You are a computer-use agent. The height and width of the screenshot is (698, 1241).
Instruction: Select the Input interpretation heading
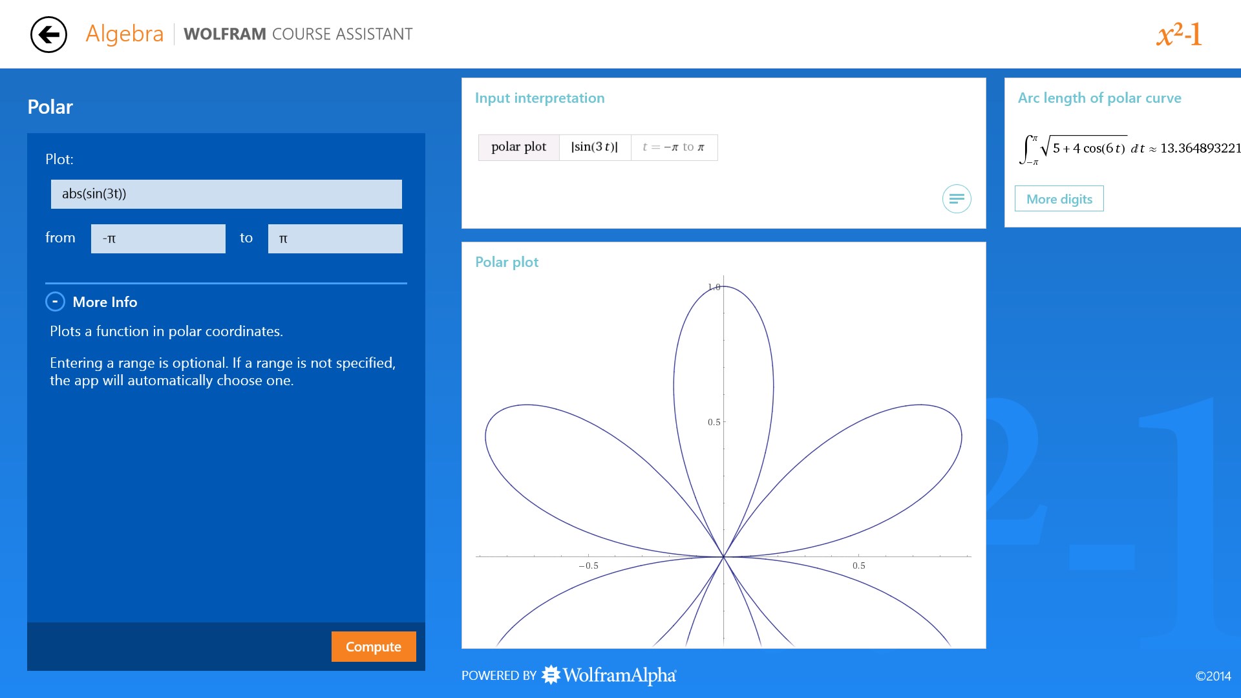540,98
